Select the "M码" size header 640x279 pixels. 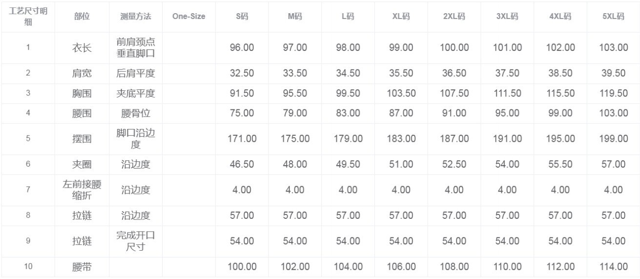295,16
